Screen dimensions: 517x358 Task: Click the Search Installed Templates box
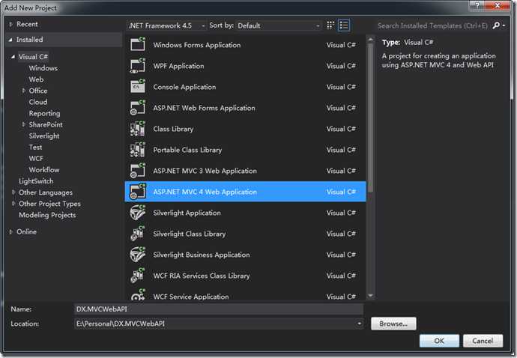pyautogui.click(x=434, y=25)
